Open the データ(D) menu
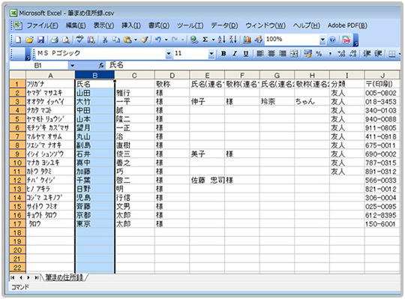This screenshot has width=405, height=299. pyautogui.click(x=224, y=25)
